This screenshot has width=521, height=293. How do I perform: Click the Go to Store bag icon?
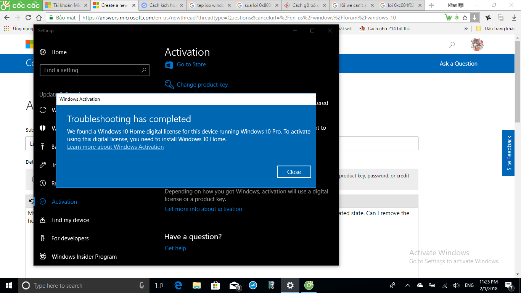click(169, 65)
